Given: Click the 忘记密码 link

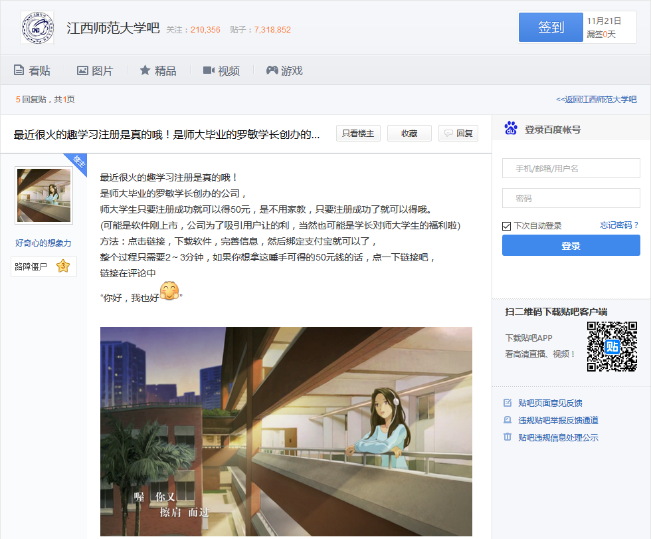Looking at the screenshot, I should 619,225.
